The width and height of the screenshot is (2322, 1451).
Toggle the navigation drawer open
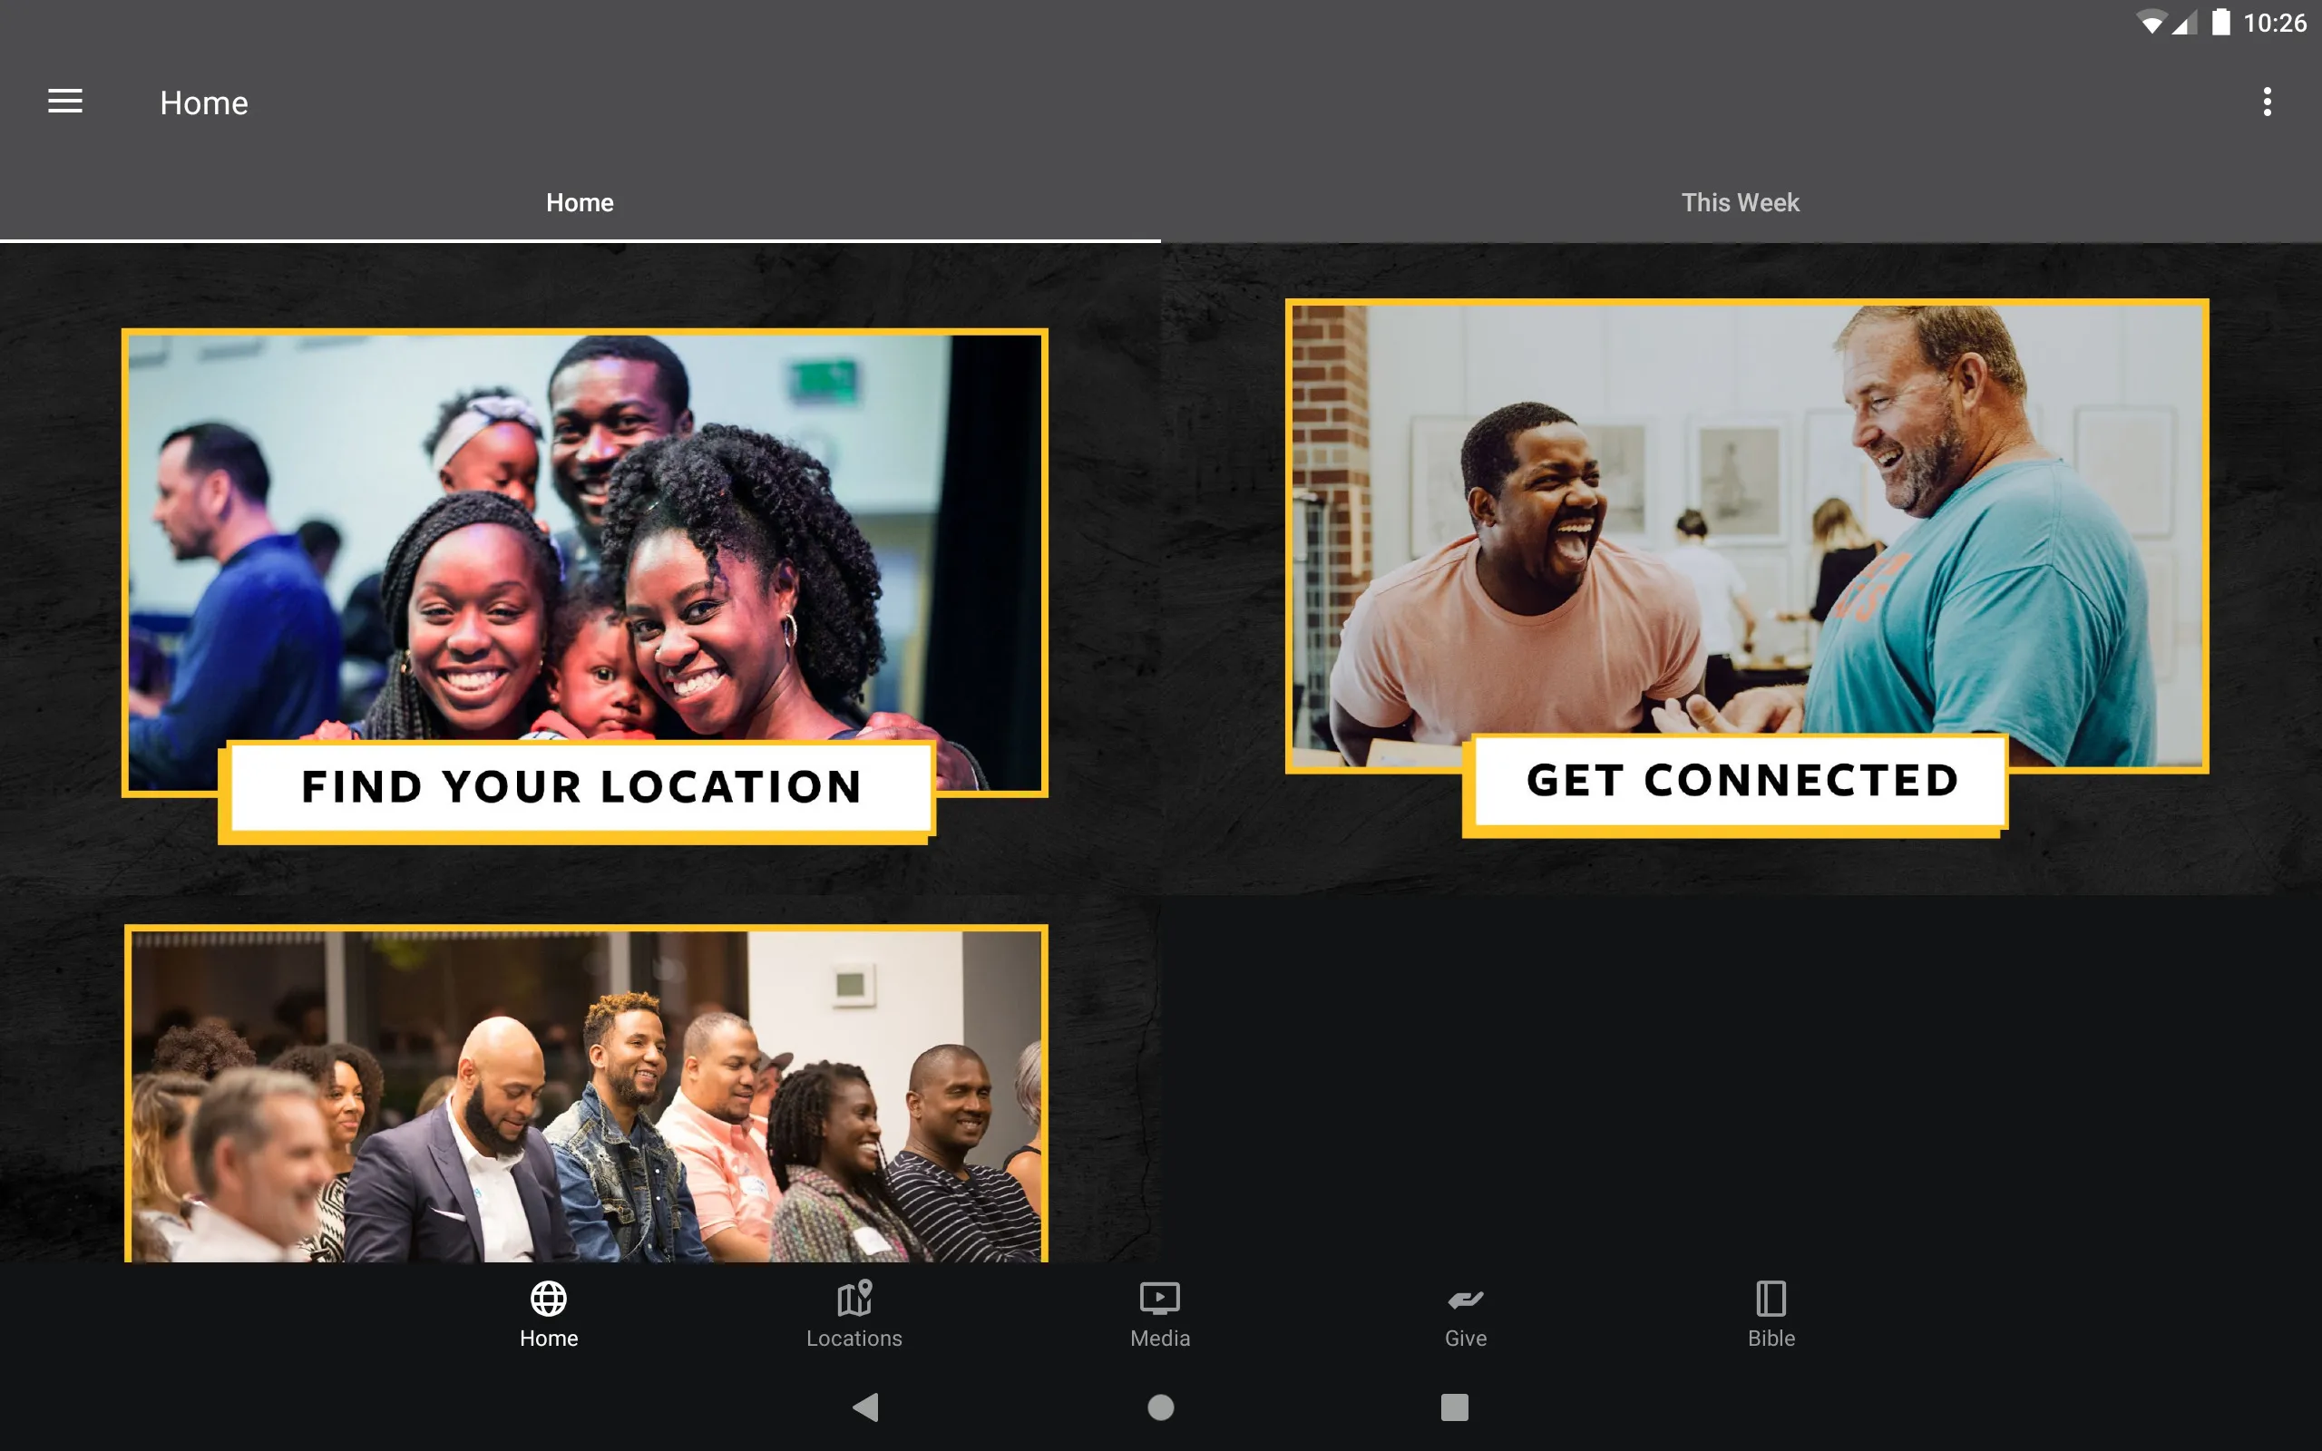pos(65,102)
